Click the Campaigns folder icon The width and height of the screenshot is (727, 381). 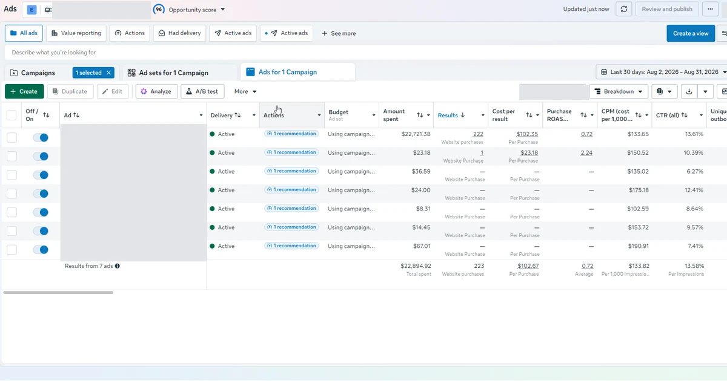click(x=14, y=73)
